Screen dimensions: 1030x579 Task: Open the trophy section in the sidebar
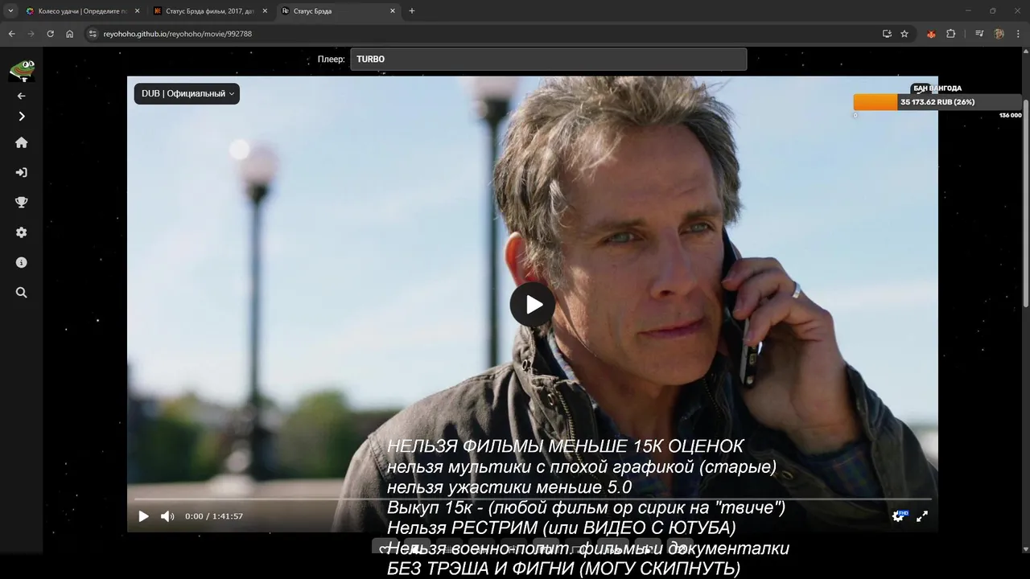[22, 202]
